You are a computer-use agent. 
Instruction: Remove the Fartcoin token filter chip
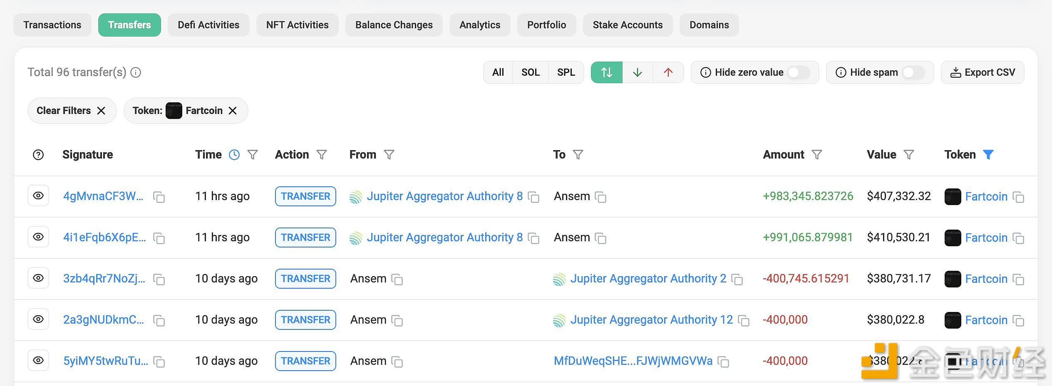pyautogui.click(x=233, y=111)
